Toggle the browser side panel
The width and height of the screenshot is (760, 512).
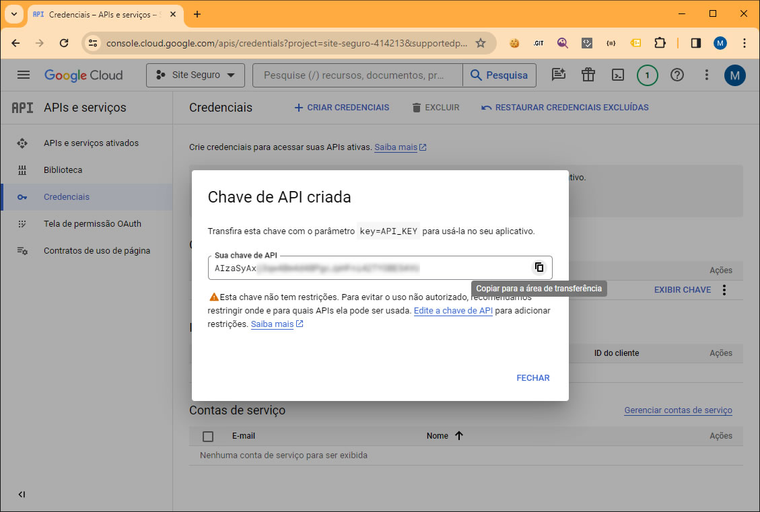[695, 43]
